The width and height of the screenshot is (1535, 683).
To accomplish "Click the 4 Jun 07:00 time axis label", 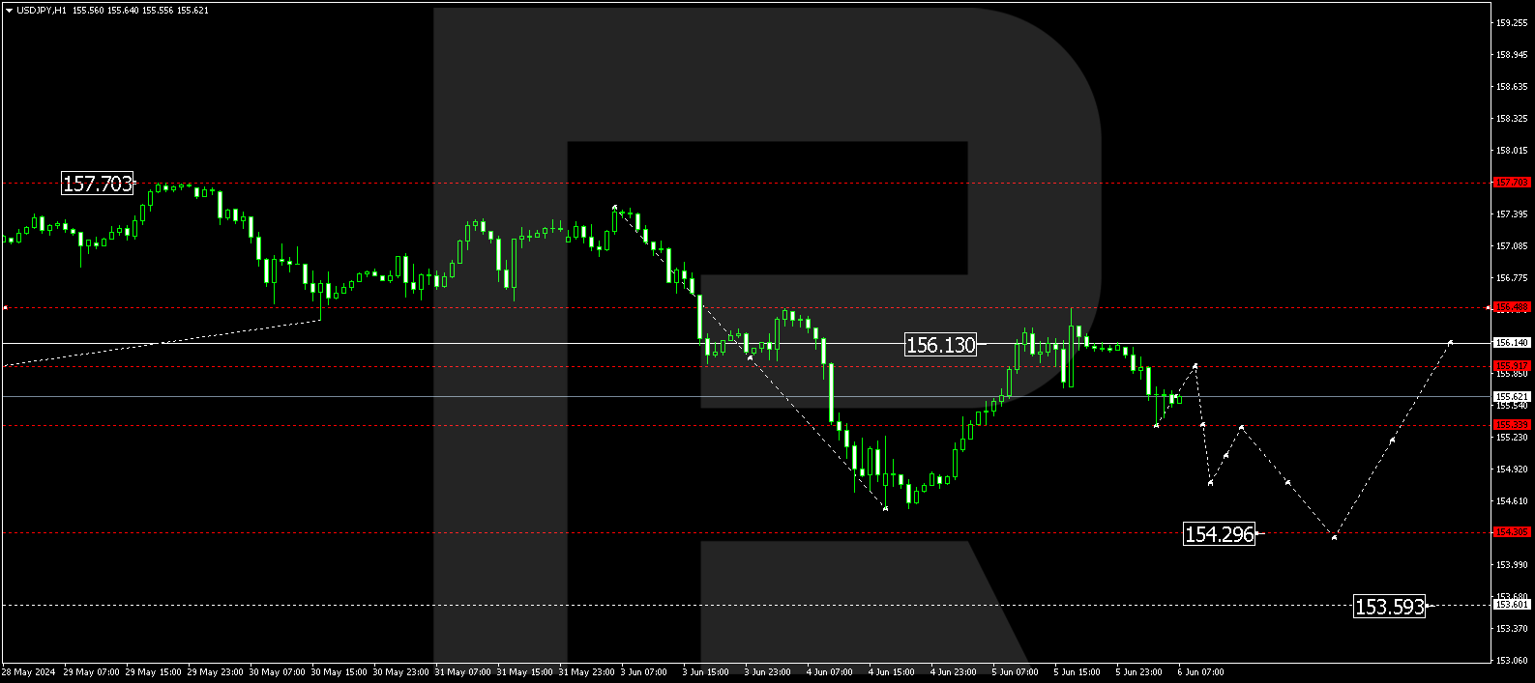I will 829,672.
